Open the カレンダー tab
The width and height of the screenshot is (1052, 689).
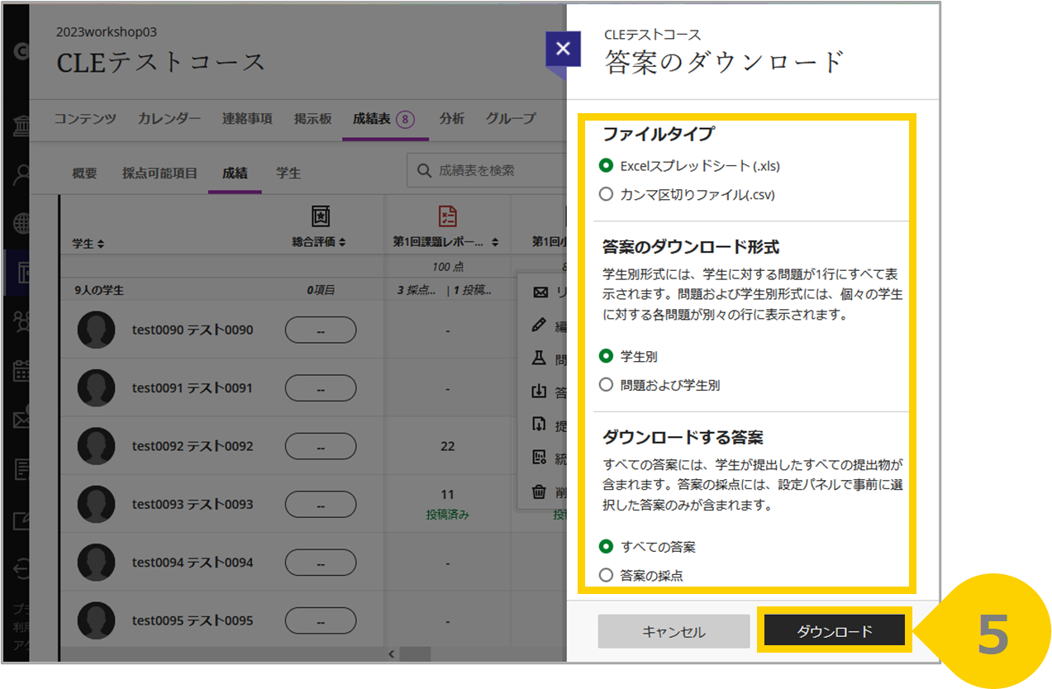point(169,118)
